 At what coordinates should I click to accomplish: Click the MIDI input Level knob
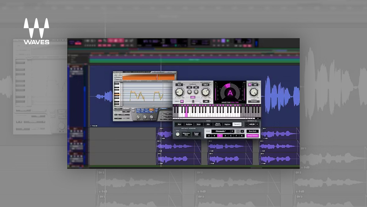tap(178, 134)
